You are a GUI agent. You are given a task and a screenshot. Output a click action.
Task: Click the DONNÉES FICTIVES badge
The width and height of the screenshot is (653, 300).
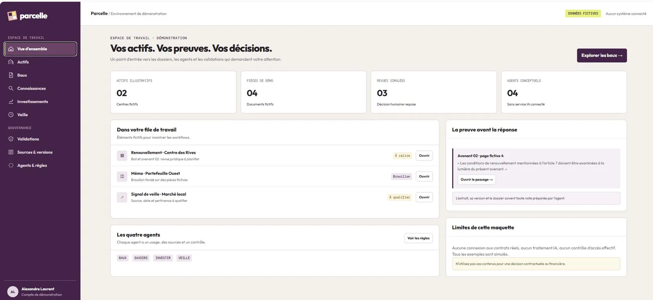(x=583, y=13)
